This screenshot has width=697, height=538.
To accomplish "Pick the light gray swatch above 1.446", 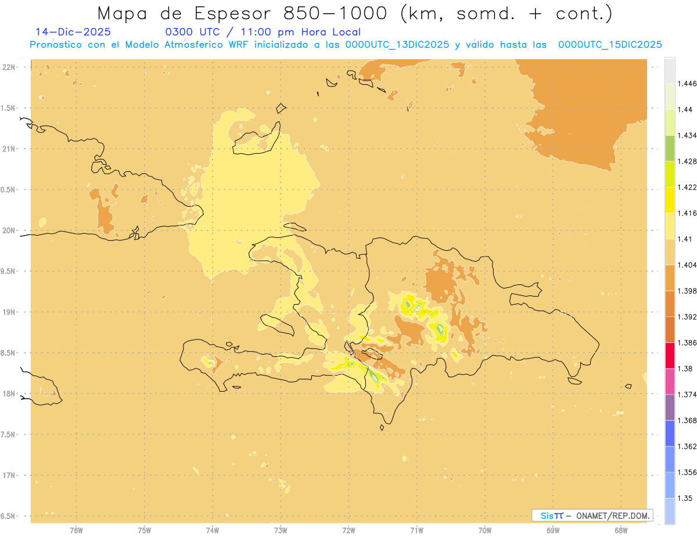I will 670,70.
